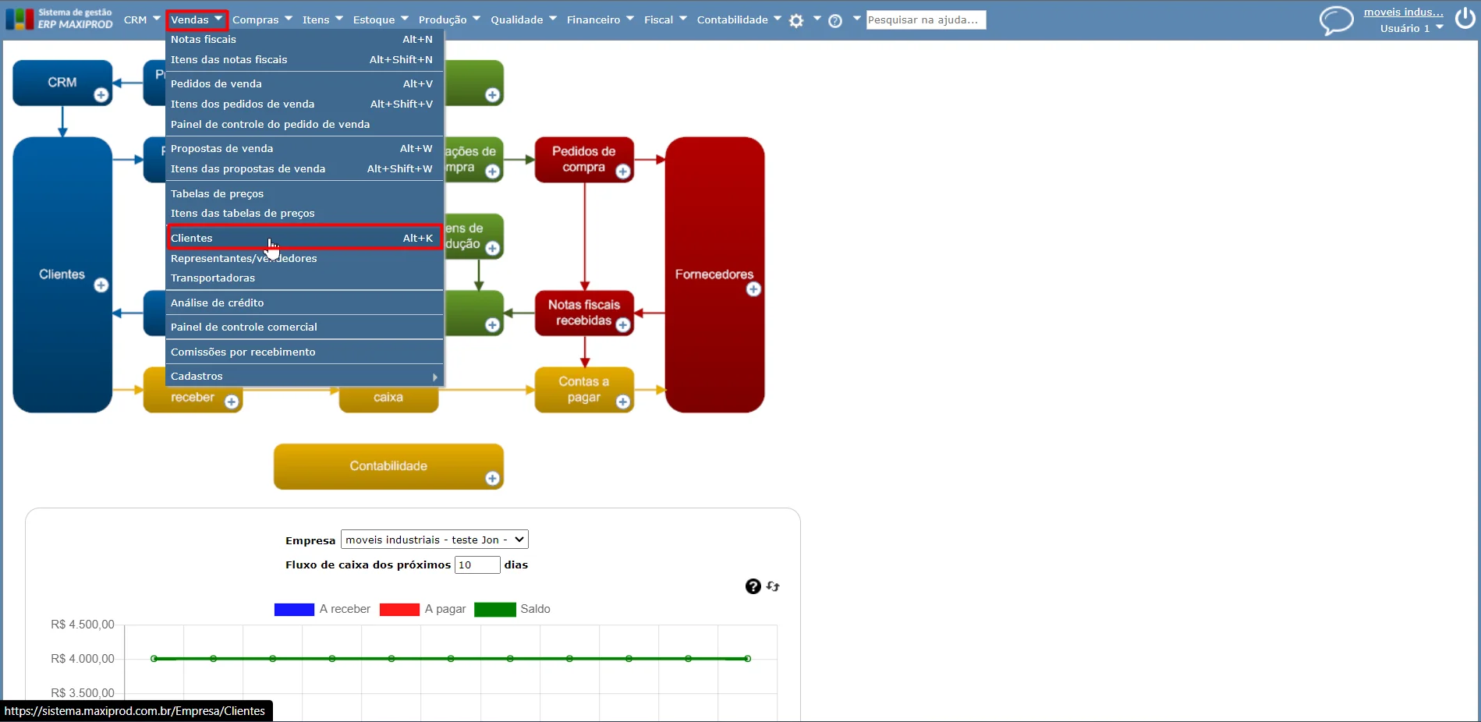Viewport: 1481px width, 722px height.
Task: Click plus icon on Contabilidade block
Action: pos(492,478)
